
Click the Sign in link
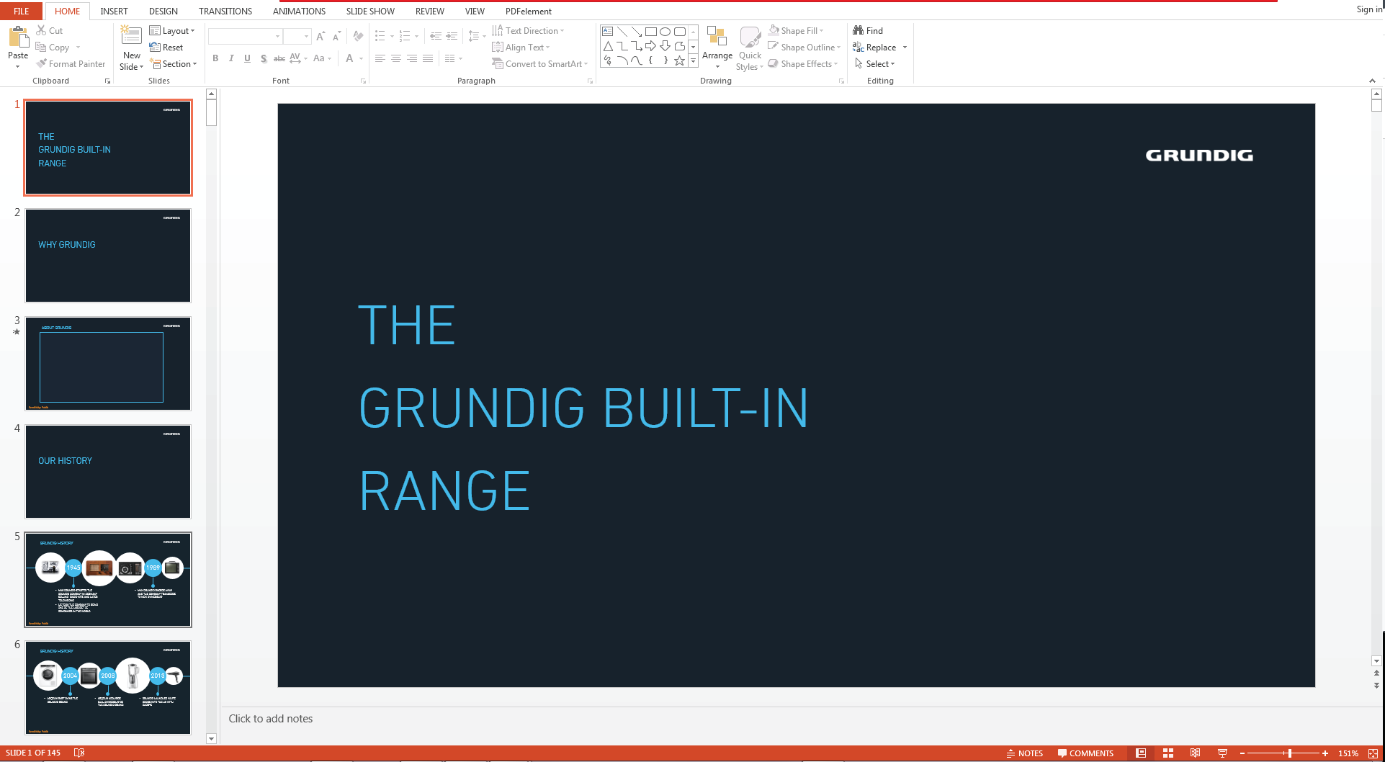(x=1368, y=9)
